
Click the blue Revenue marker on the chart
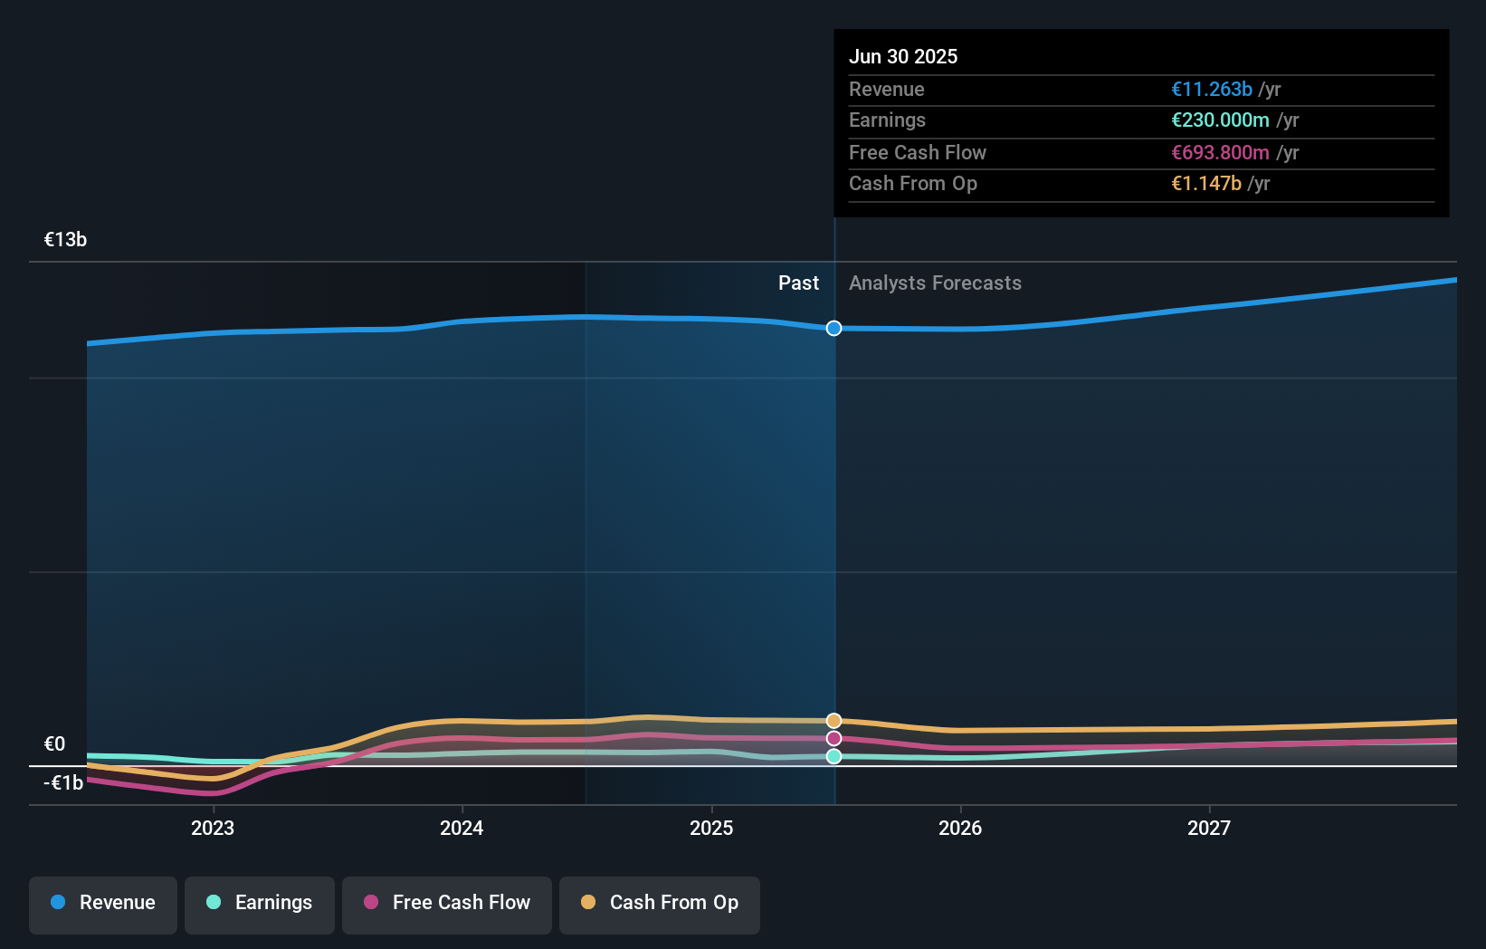pyautogui.click(x=833, y=329)
